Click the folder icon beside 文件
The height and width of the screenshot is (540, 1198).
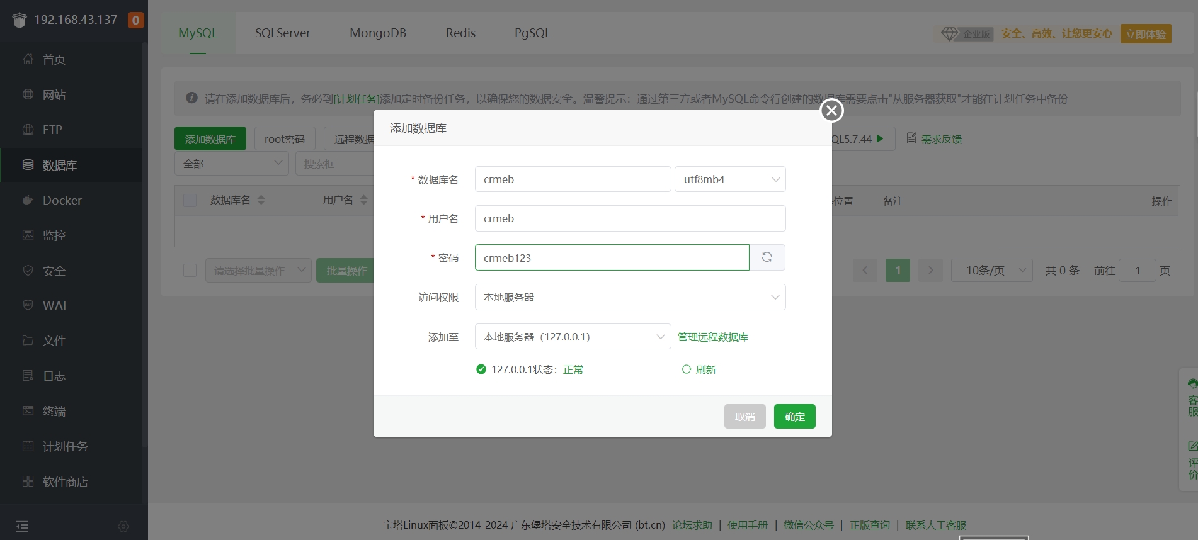click(28, 340)
